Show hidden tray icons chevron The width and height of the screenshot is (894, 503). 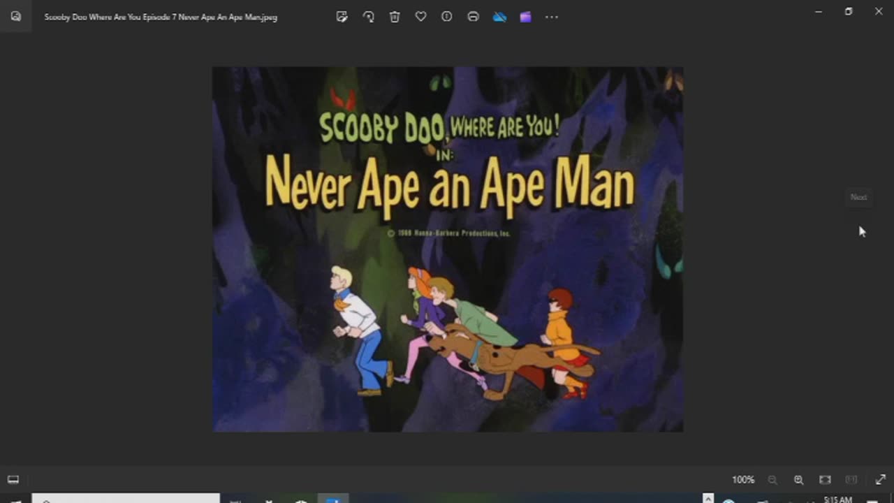[x=708, y=498]
